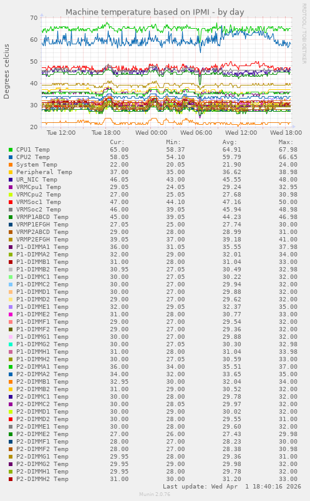Click the "Munin 2.0.76" footer text
310x501 pixels.
[155, 494]
